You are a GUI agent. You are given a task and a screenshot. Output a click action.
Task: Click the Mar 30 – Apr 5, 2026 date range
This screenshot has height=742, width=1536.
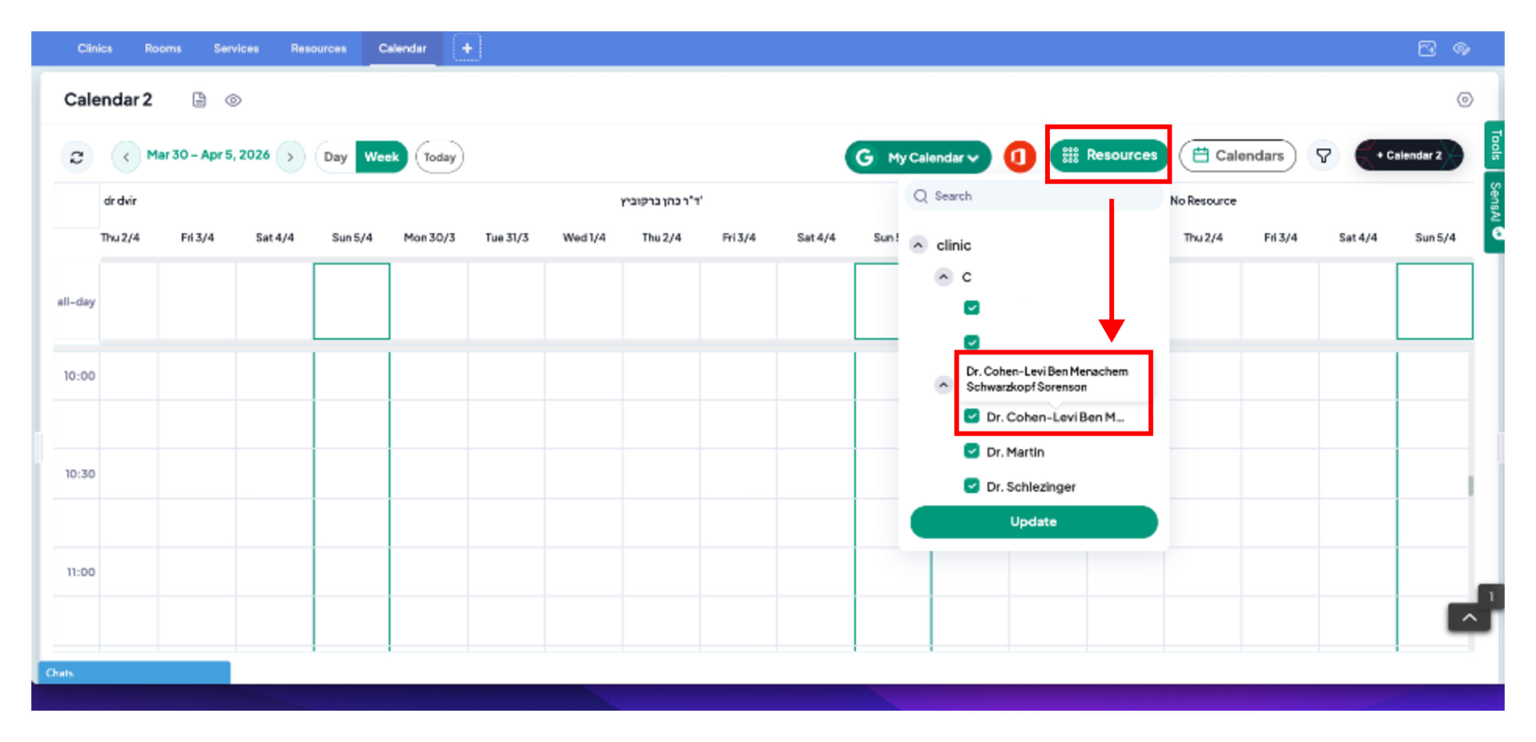pyautogui.click(x=208, y=155)
